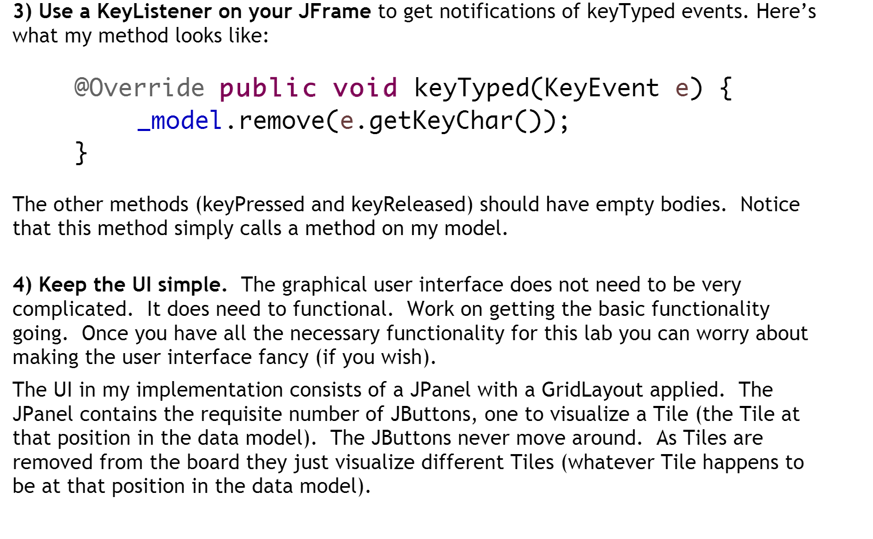Click the text '(if you wish).'
The width and height of the screenshot is (873, 539).
(376, 357)
